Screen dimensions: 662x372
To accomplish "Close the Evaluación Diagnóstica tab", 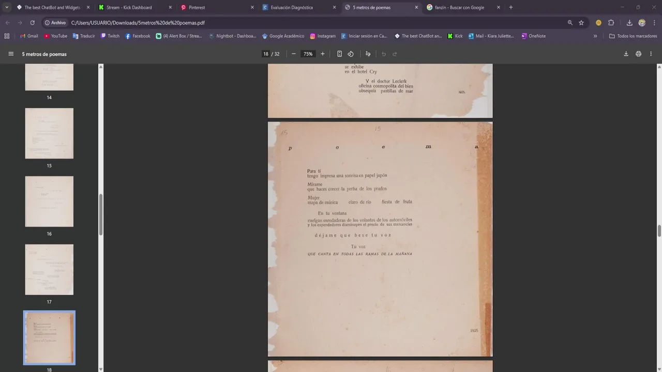I will tap(334, 7).
